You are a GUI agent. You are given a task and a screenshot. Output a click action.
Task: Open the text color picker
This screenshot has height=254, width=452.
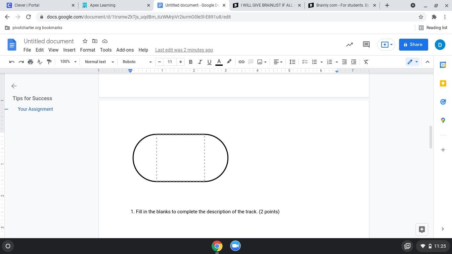click(219, 62)
